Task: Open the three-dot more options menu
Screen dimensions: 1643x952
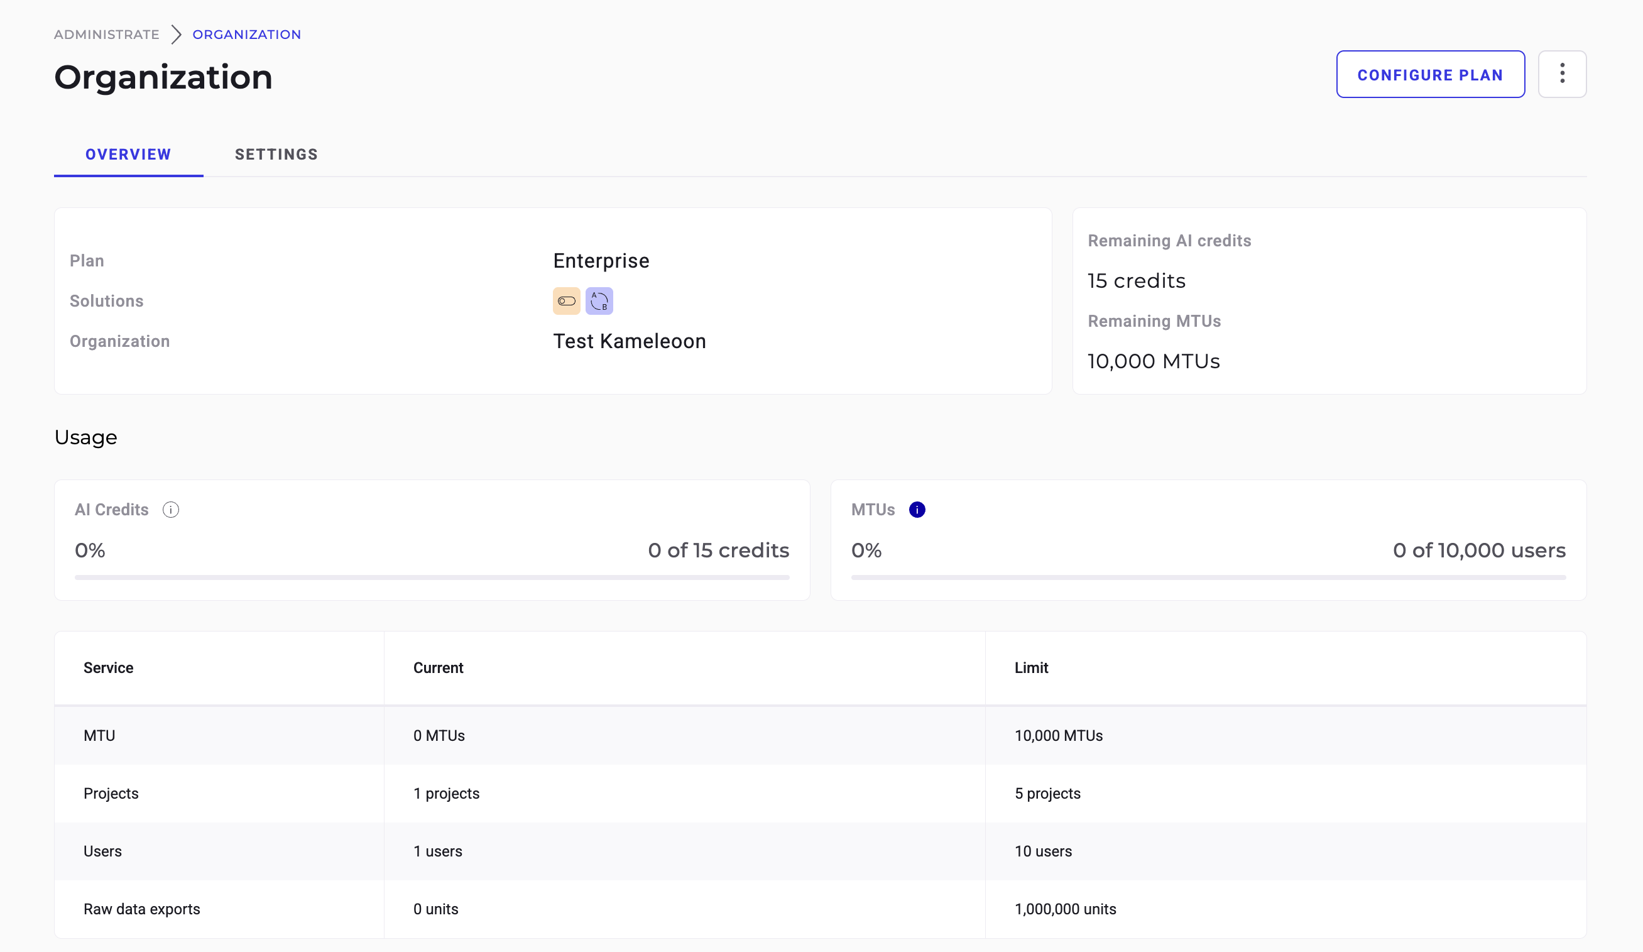Action: click(1561, 74)
